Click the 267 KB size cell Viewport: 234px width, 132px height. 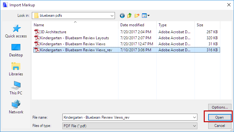coord(212,32)
